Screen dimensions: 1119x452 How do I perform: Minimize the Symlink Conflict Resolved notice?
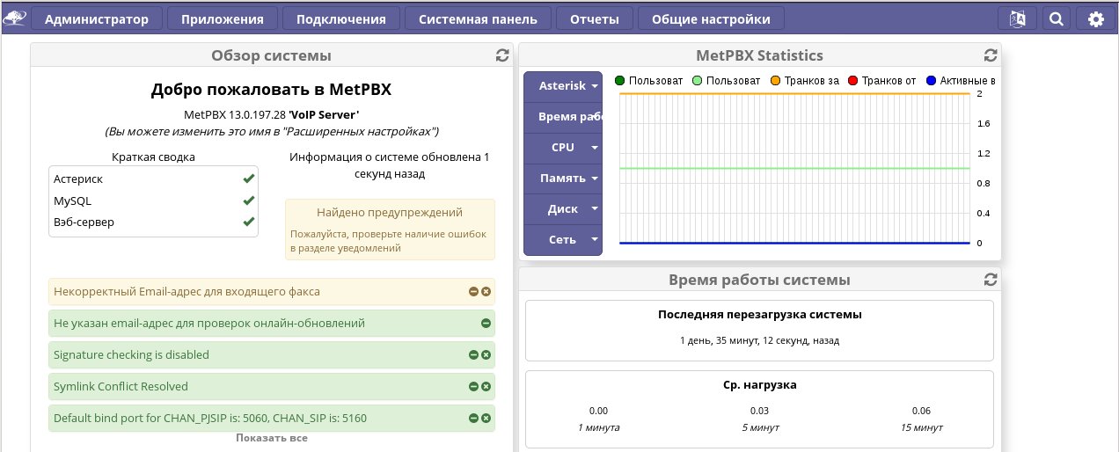(473, 387)
